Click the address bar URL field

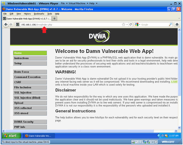click(71, 25)
